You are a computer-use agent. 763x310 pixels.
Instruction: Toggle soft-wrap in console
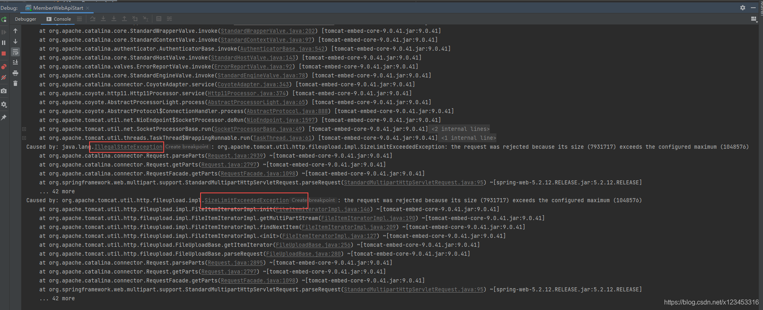[x=15, y=52]
